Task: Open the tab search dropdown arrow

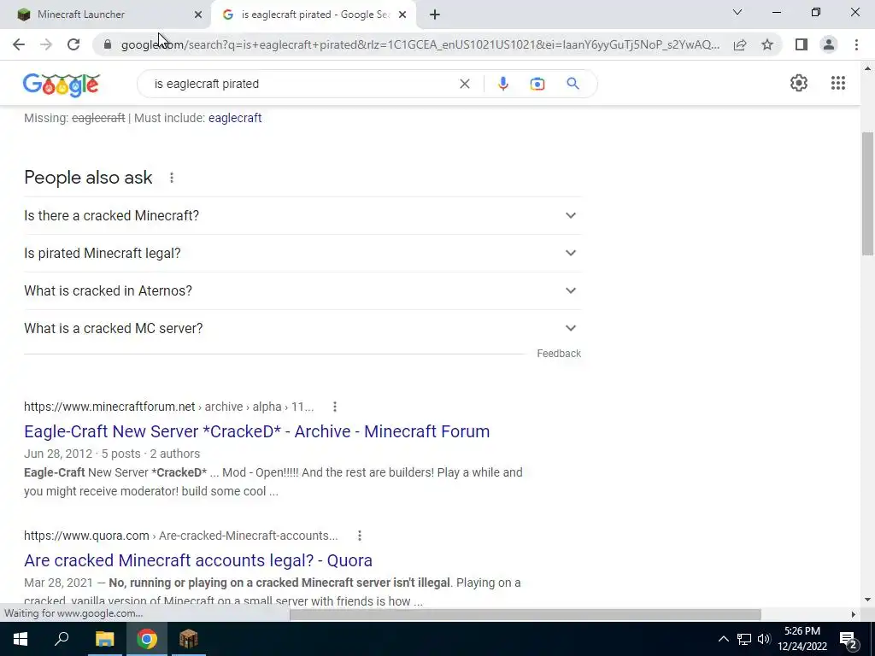Action: pyautogui.click(x=737, y=12)
